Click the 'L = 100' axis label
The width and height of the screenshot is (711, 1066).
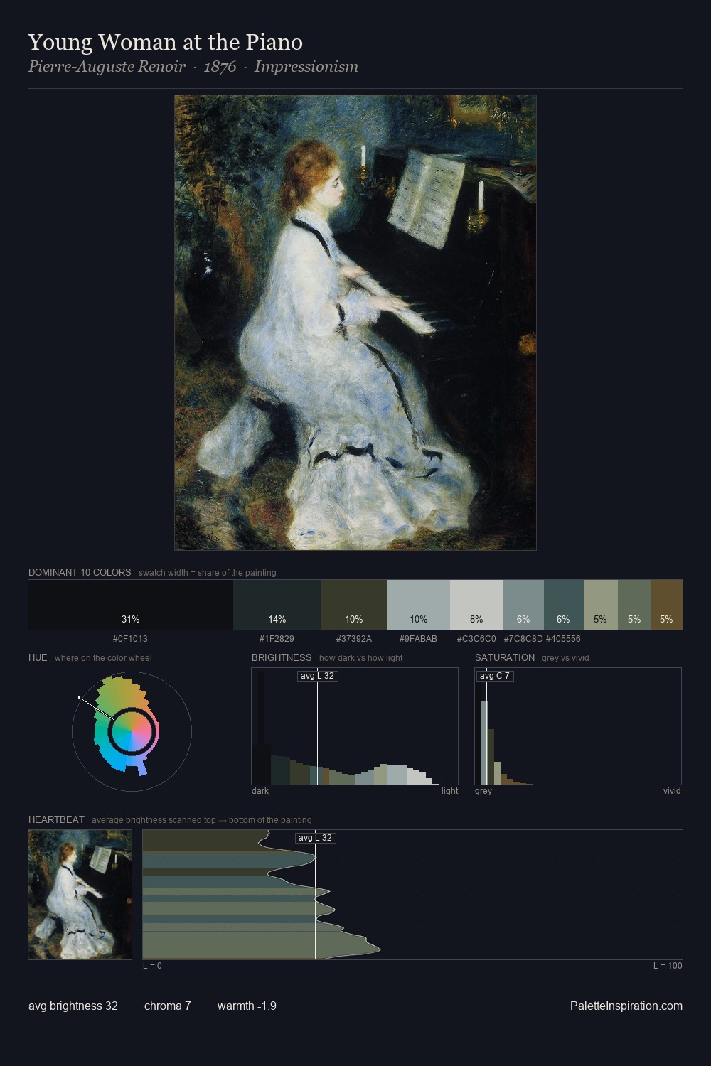668,966
